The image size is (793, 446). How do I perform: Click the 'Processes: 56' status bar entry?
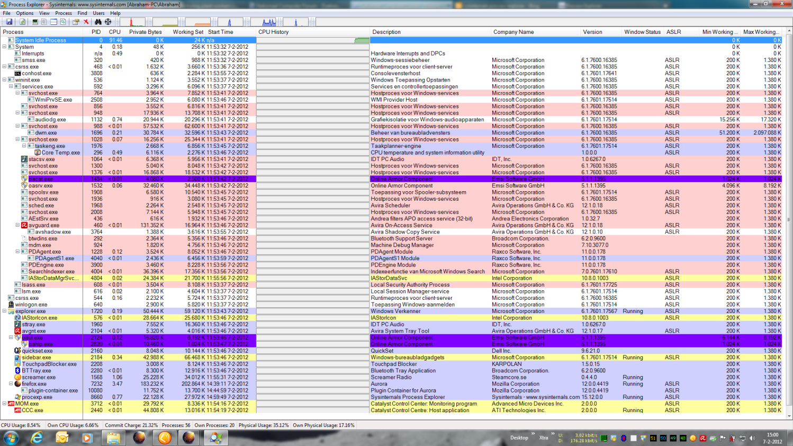(x=176, y=425)
